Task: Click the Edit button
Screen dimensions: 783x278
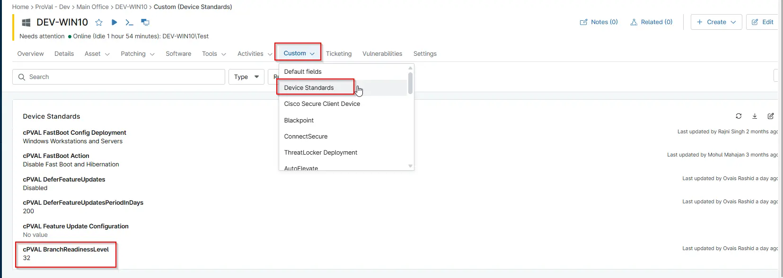Action: coord(763,22)
